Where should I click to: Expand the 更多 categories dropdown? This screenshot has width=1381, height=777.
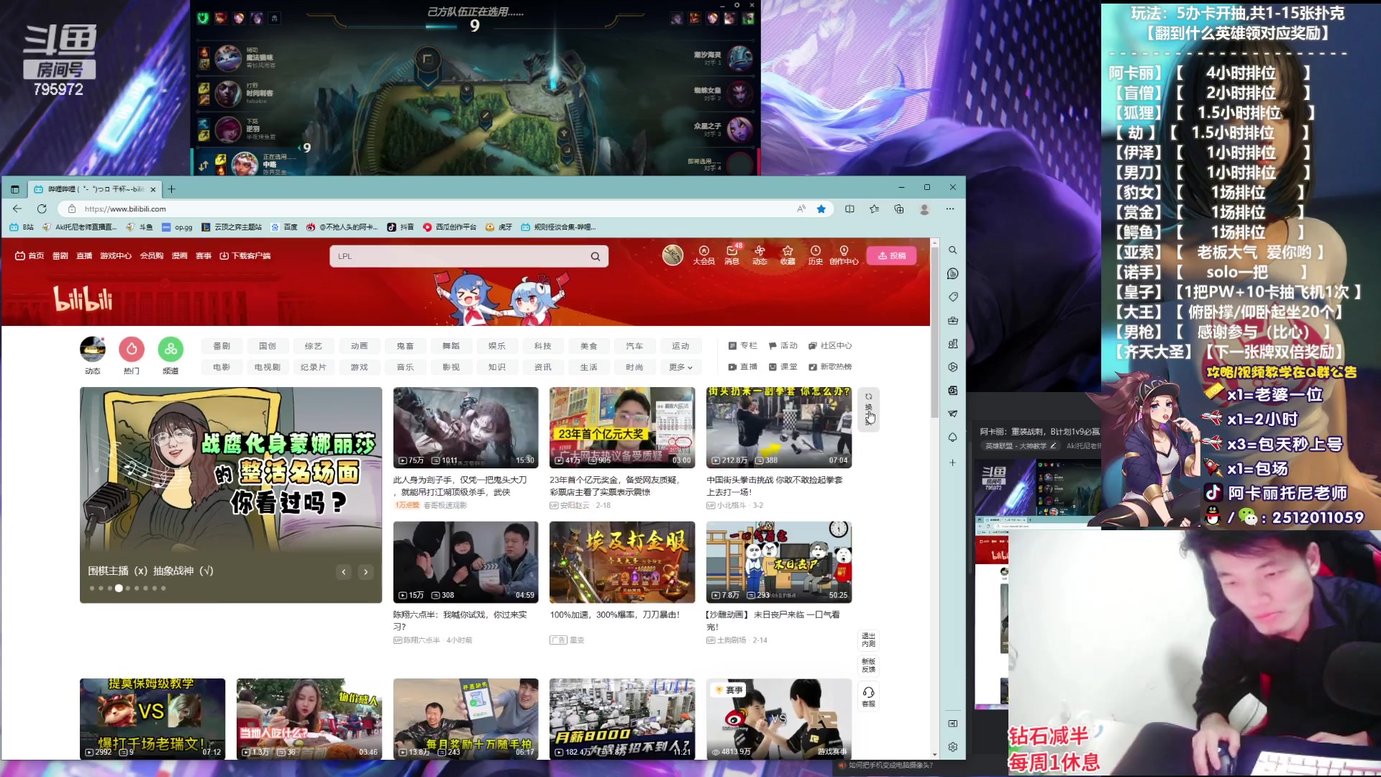(x=680, y=367)
